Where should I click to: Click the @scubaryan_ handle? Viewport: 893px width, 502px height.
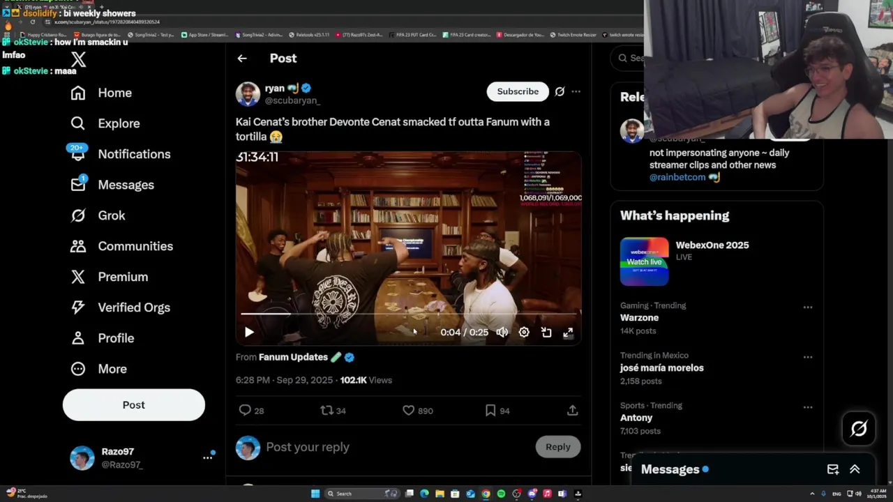tap(292, 100)
